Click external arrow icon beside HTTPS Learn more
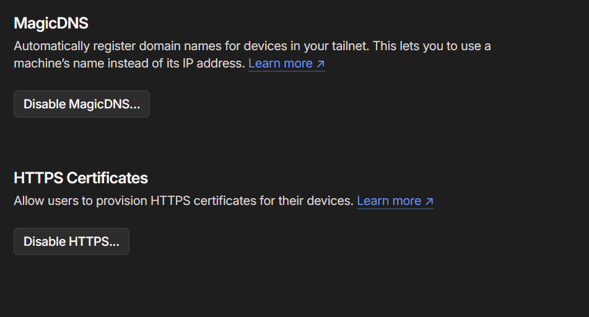 (429, 201)
